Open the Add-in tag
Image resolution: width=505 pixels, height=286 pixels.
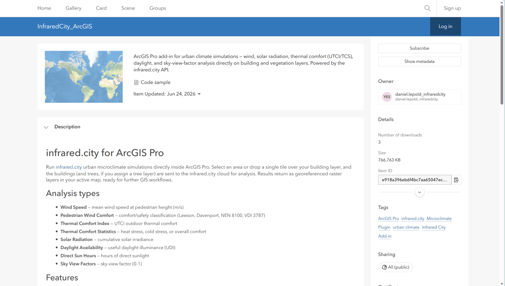(x=385, y=236)
